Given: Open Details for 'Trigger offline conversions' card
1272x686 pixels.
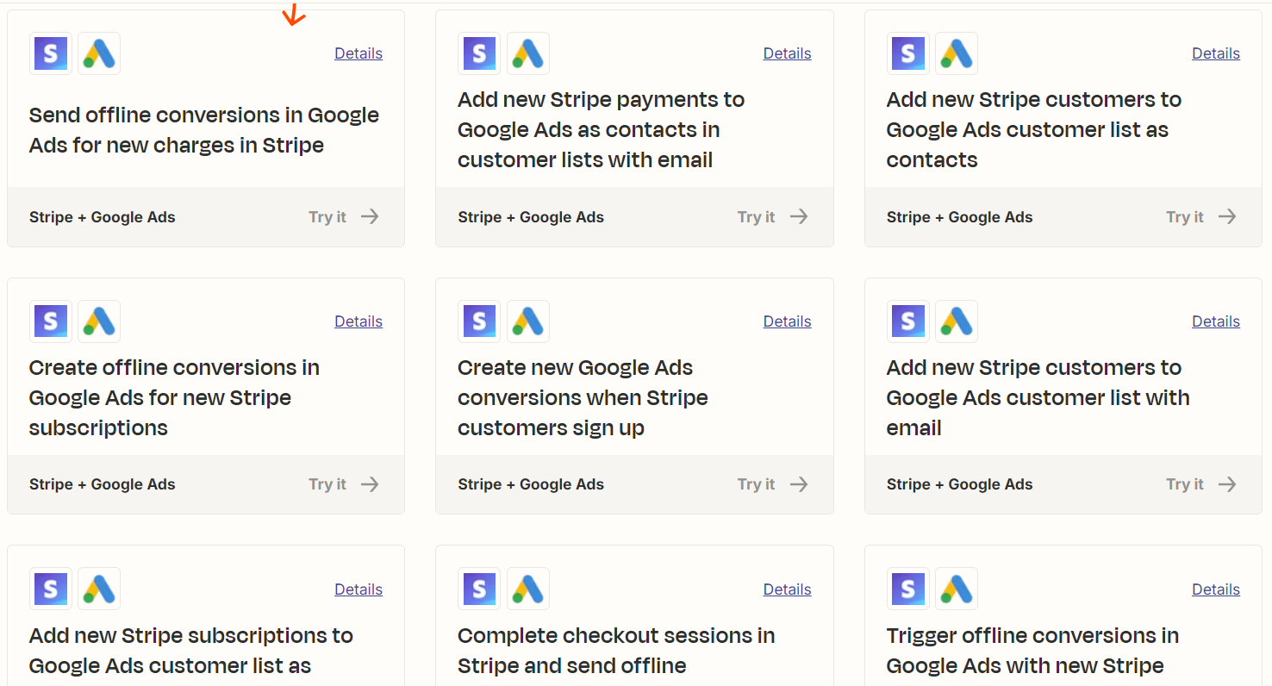Looking at the screenshot, I should (1216, 589).
